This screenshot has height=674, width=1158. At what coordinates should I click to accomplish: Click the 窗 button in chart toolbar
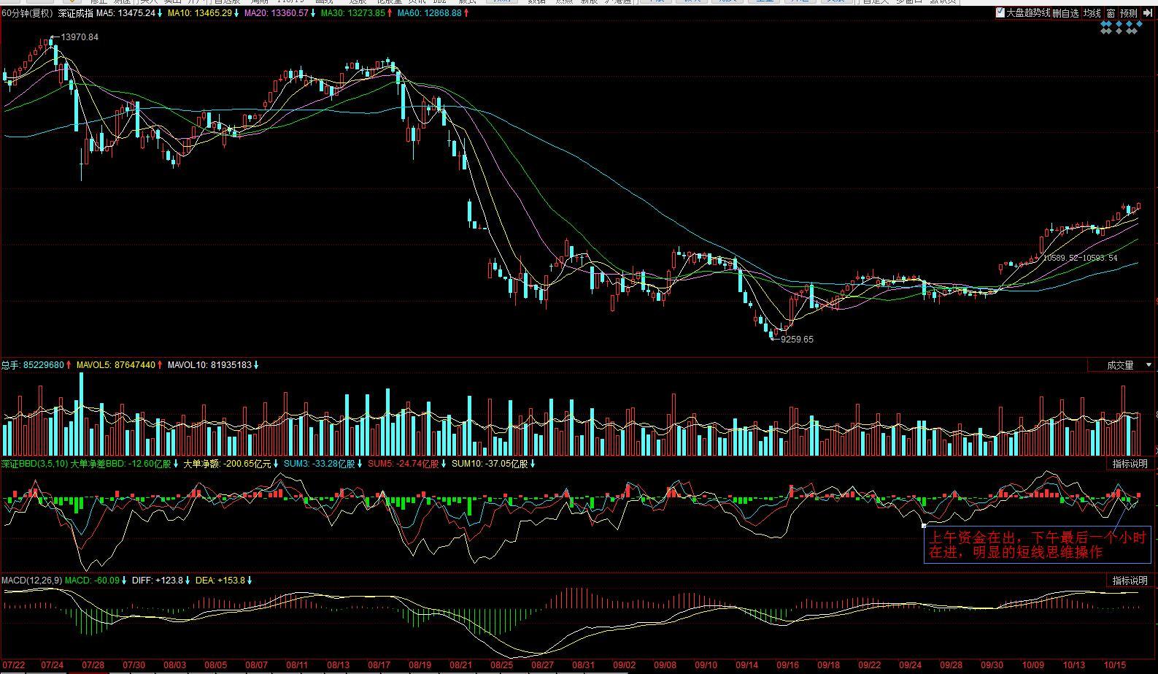(x=1110, y=13)
